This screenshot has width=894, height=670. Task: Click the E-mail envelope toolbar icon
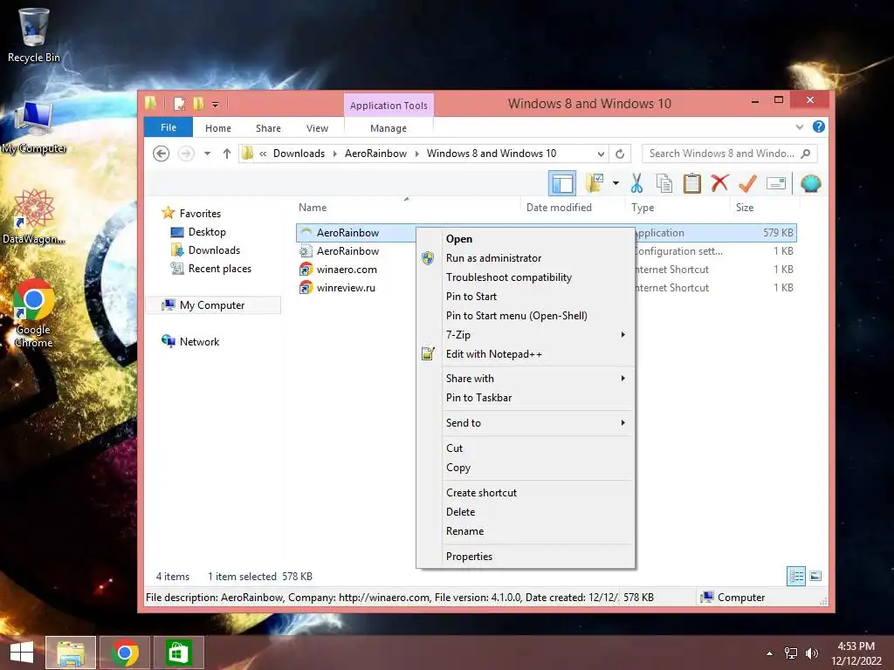(776, 183)
